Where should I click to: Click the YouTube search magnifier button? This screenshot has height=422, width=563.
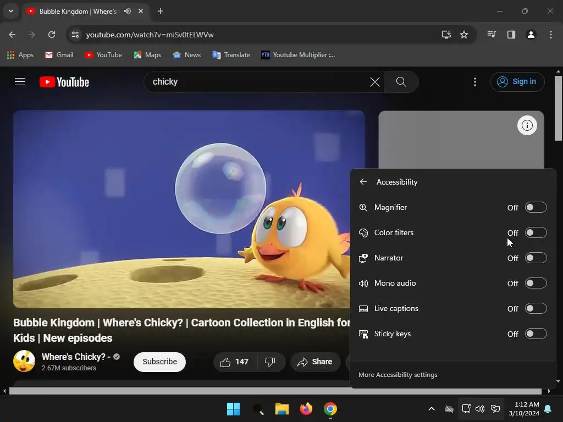tap(401, 82)
